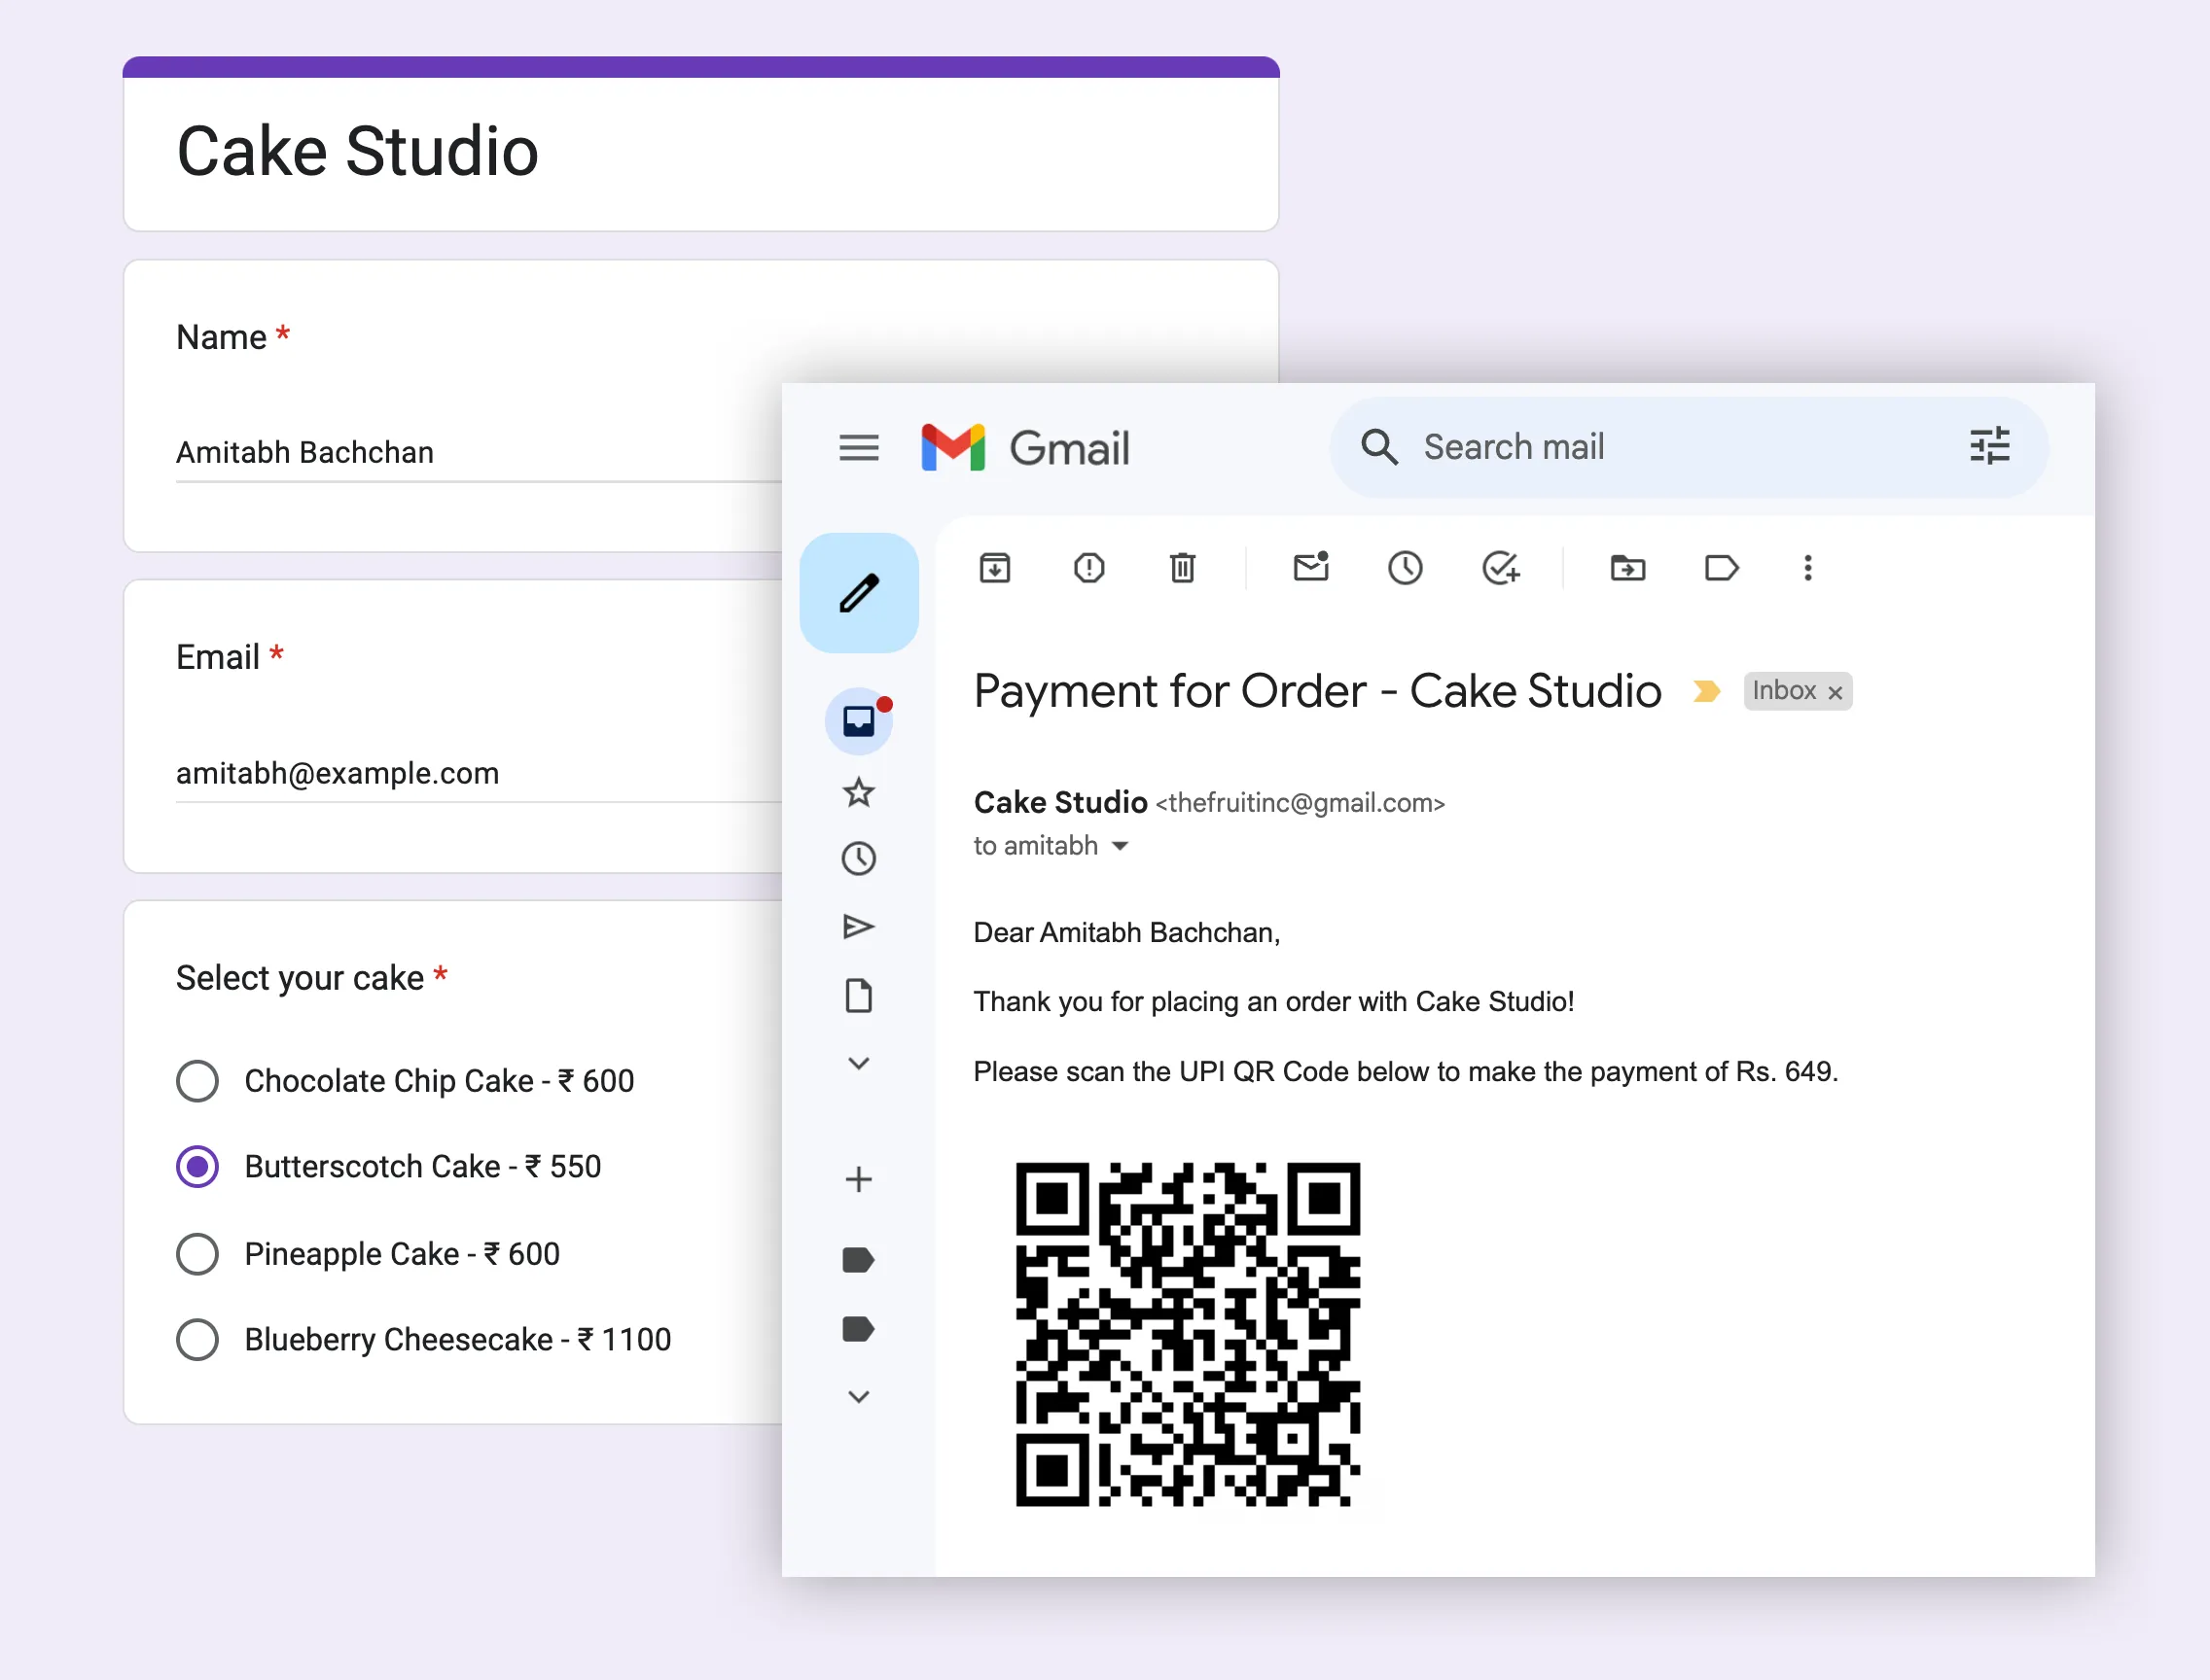Report the email as spam
The width and height of the screenshot is (2210, 1680).
[1089, 568]
